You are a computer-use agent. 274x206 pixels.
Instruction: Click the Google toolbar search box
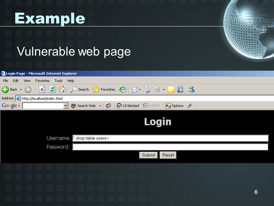click(x=43, y=106)
